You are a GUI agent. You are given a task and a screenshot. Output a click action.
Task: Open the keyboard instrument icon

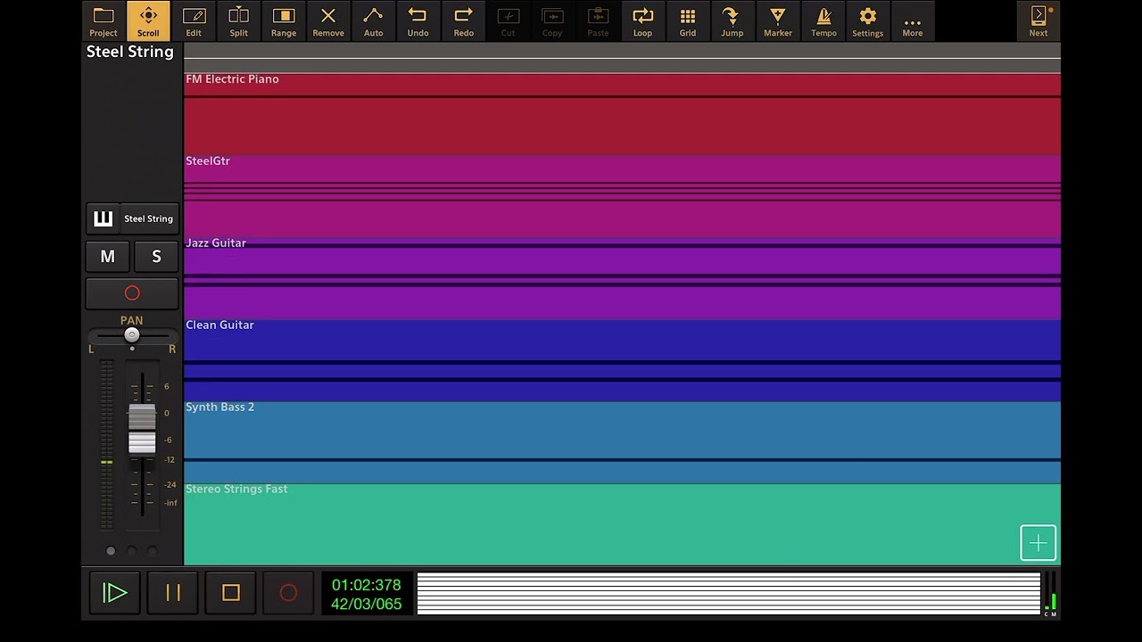click(103, 218)
